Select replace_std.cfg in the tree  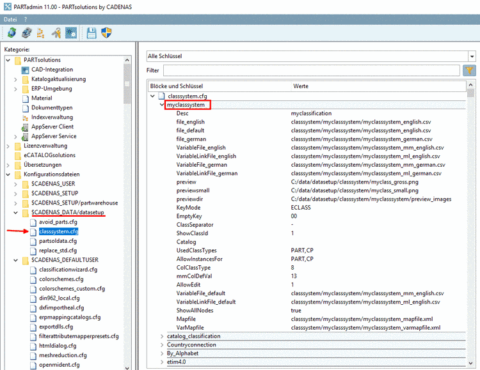tap(58, 251)
